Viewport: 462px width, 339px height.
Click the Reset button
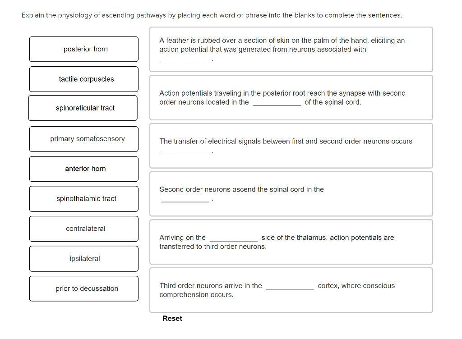click(x=172, y=318)
